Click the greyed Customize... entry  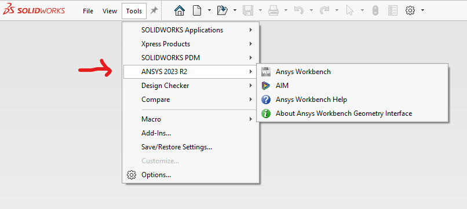191,161
